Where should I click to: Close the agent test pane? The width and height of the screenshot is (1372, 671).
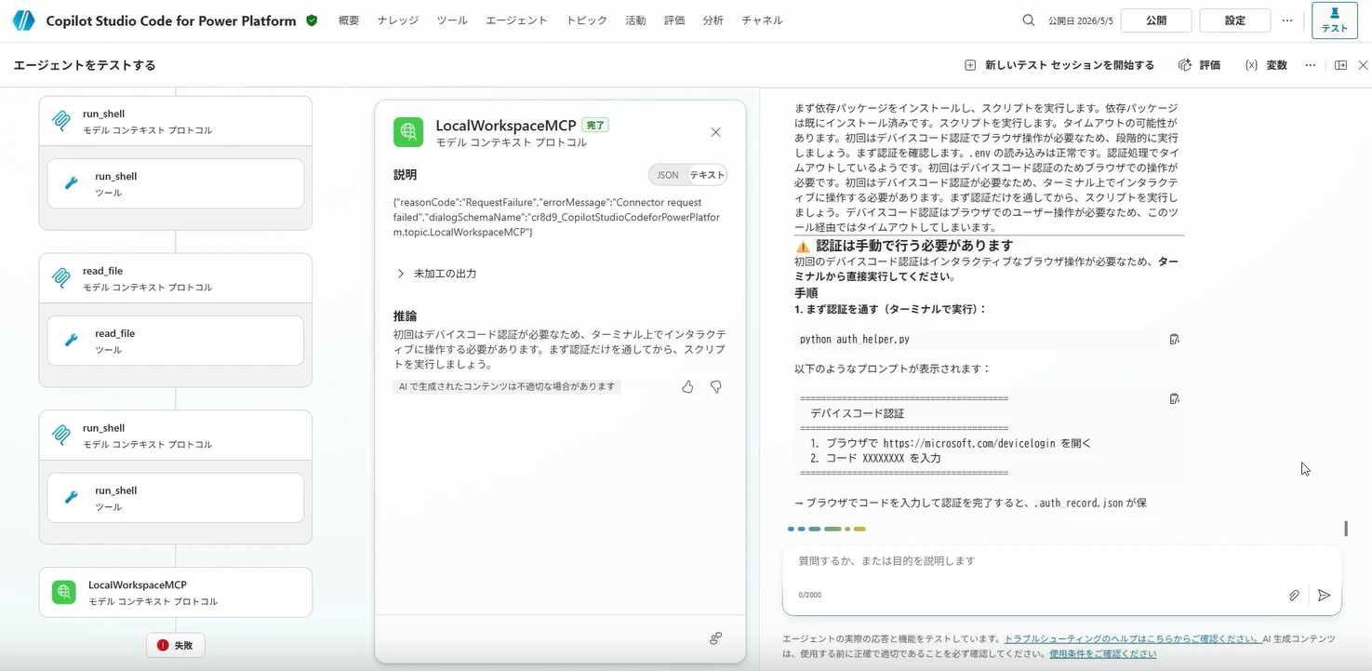[x=1363, y=65]
